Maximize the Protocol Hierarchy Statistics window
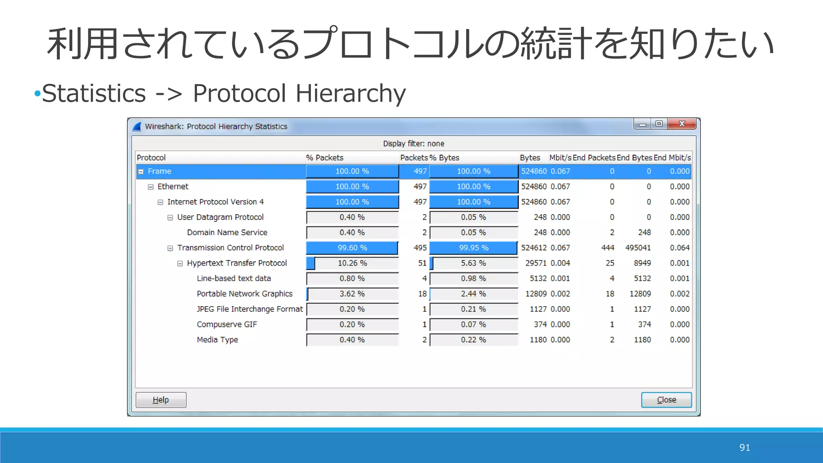 [x=659, y=124]
